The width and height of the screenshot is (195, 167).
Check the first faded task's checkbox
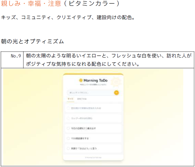pos(68,108)
